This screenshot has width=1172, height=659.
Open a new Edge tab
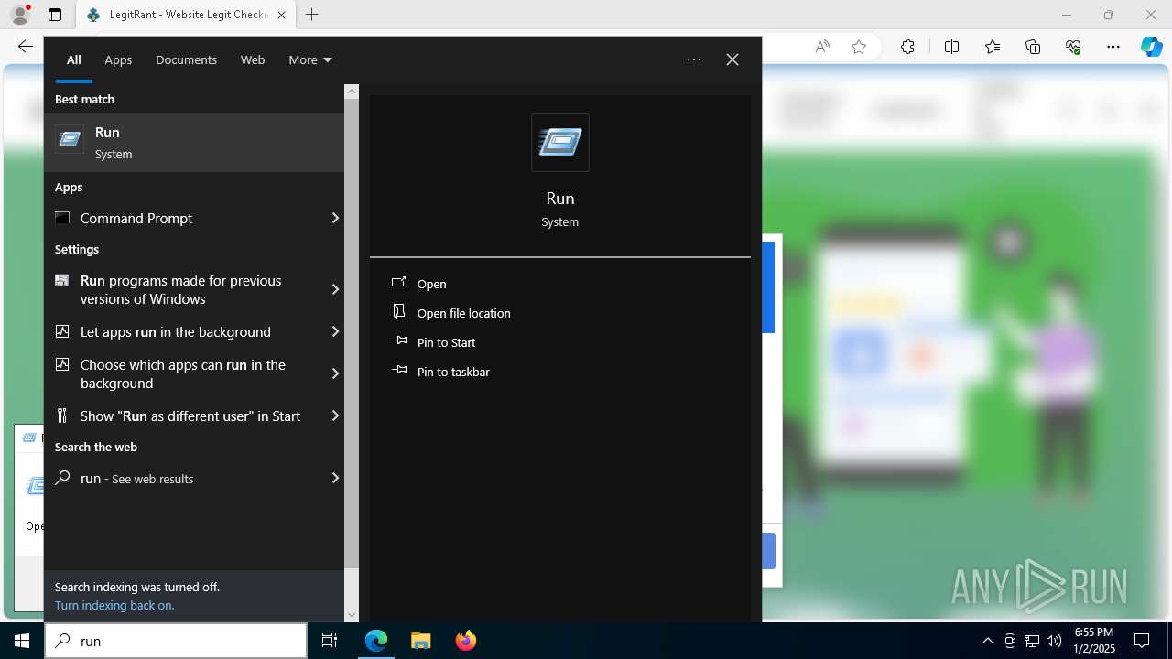click(x=311, y=15)
